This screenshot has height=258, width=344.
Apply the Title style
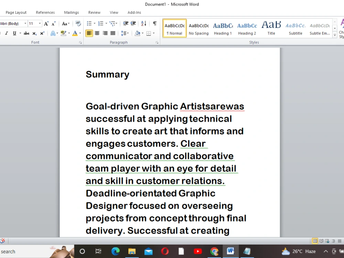[x=271, y=28]
